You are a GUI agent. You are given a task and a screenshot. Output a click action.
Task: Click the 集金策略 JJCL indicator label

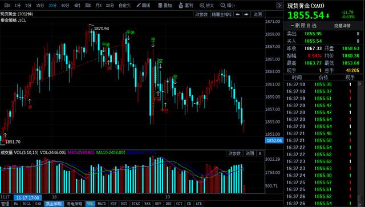(x=13, y=21)
